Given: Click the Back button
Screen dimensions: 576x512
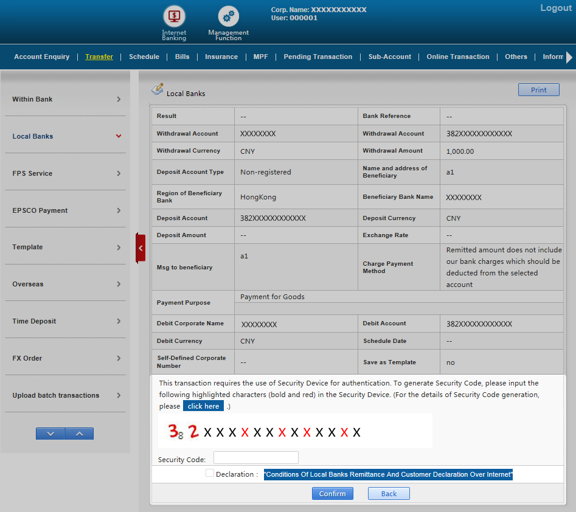Looking at the screenshot, I should point(389,494).
